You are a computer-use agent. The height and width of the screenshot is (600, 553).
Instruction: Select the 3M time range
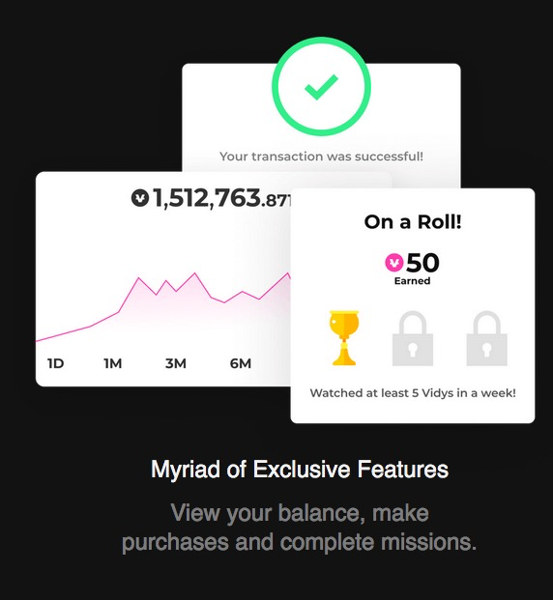pyautogui.click(x=176, y=363)
